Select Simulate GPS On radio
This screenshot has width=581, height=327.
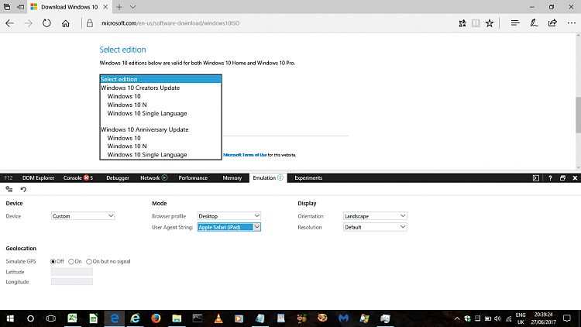(x=71, y=262)
